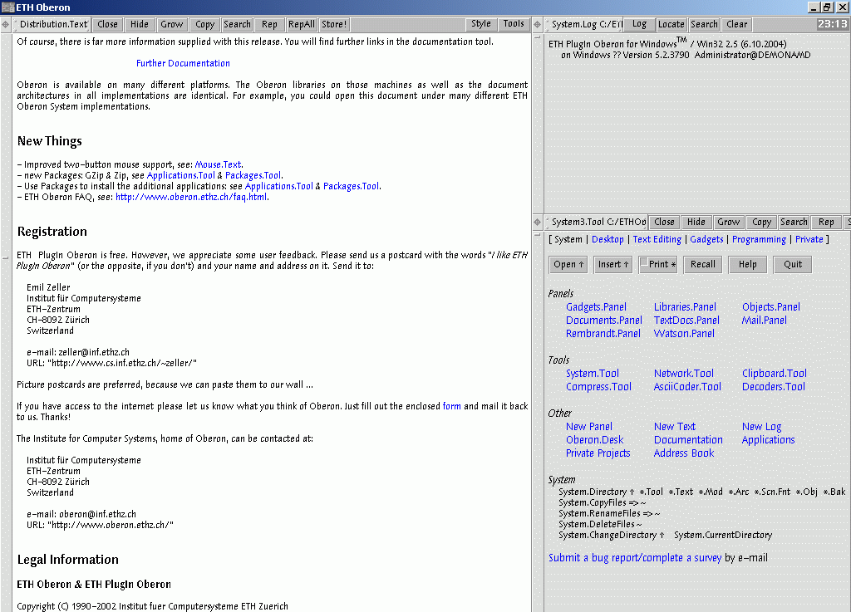Click the Rep button in Distribution.Text

point(270,24)
